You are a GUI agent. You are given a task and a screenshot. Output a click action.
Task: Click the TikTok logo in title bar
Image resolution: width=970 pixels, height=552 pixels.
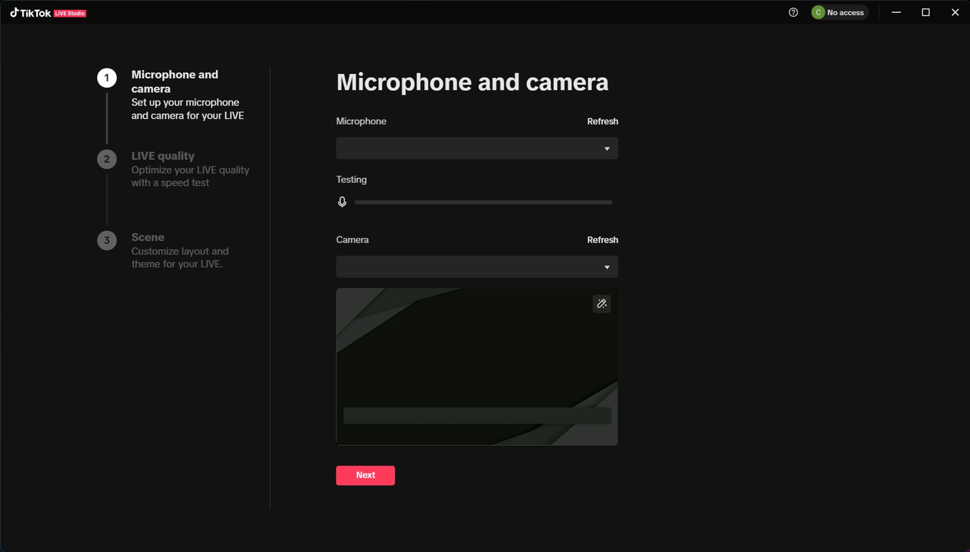pos(30,12)
